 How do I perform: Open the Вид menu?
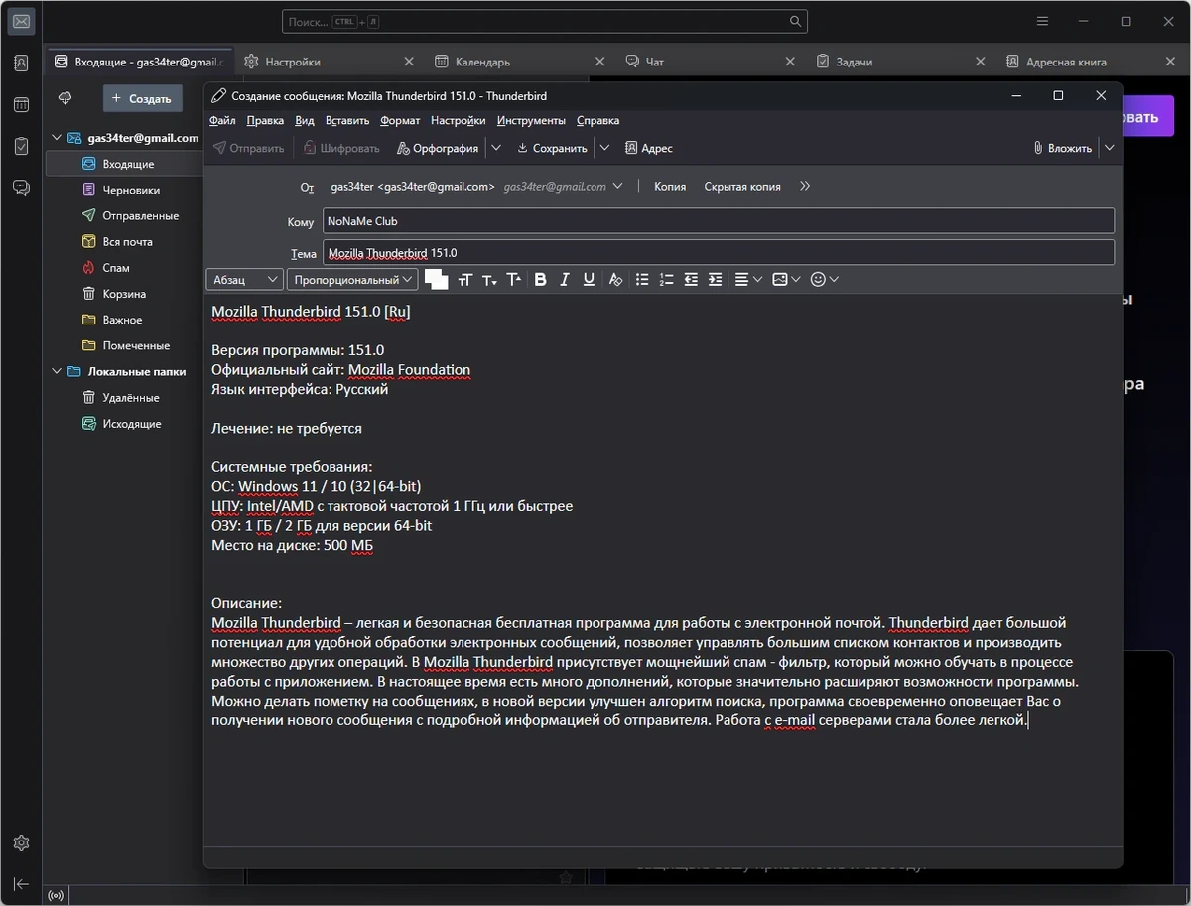(305, 120)
